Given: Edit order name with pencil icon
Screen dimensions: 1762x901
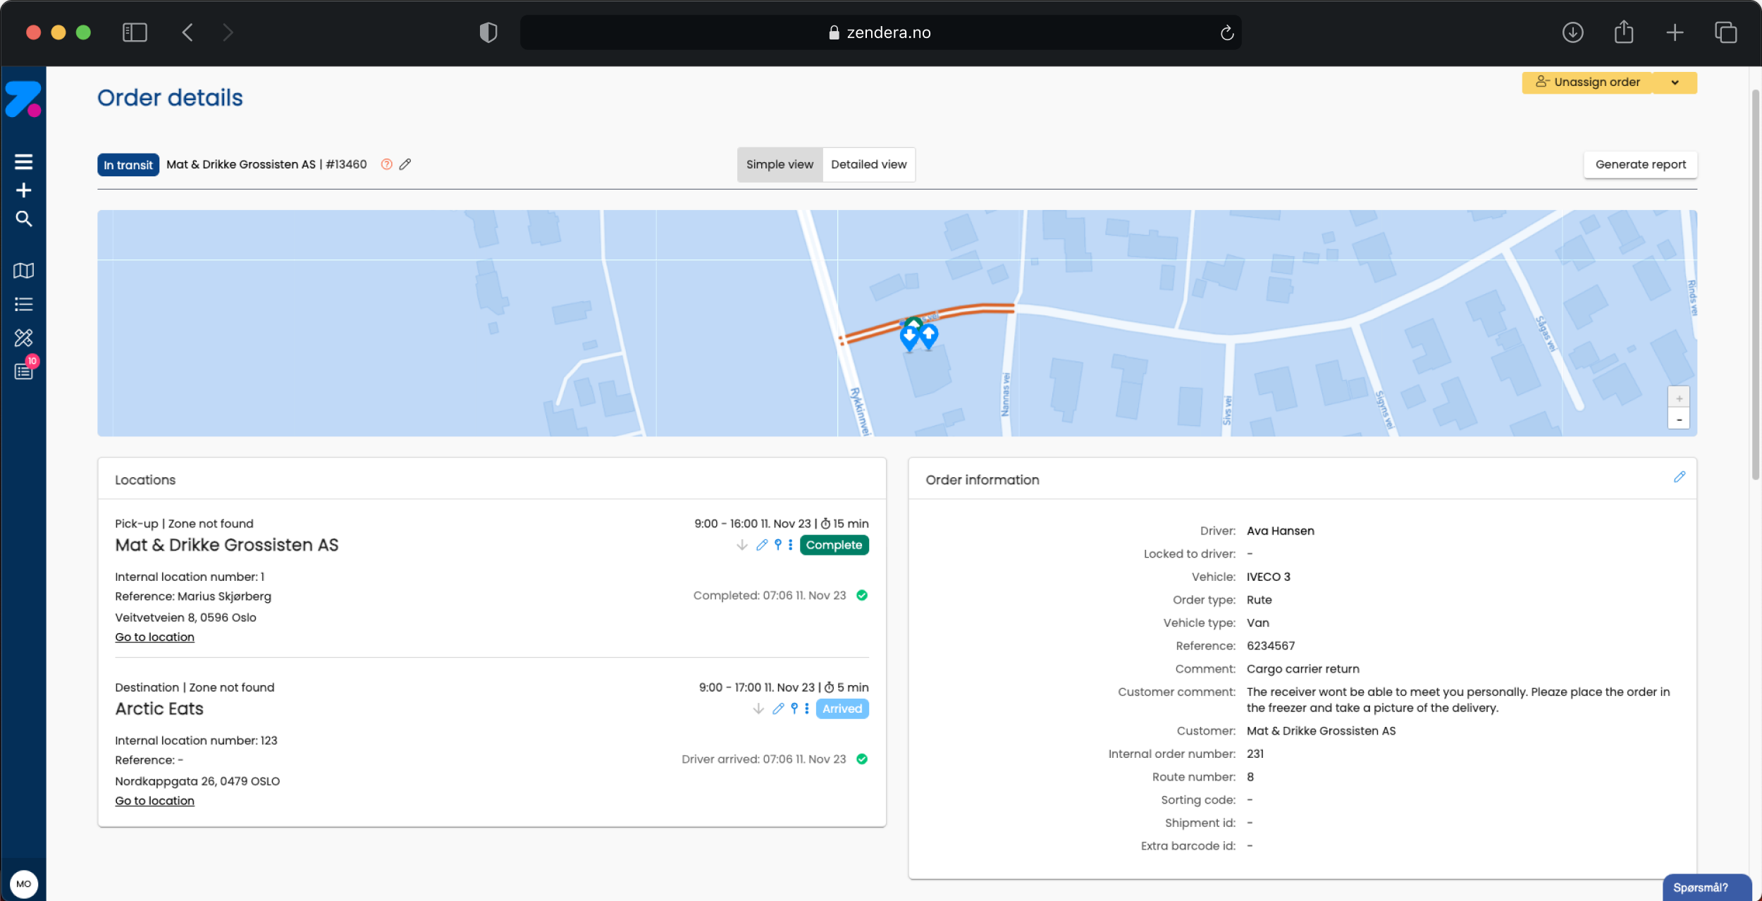Looking at the screenshot, I should point(405,164).
